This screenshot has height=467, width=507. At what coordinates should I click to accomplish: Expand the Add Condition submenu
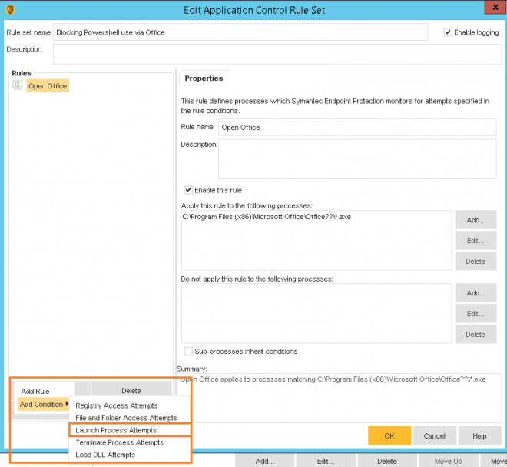tap(45, 405)
